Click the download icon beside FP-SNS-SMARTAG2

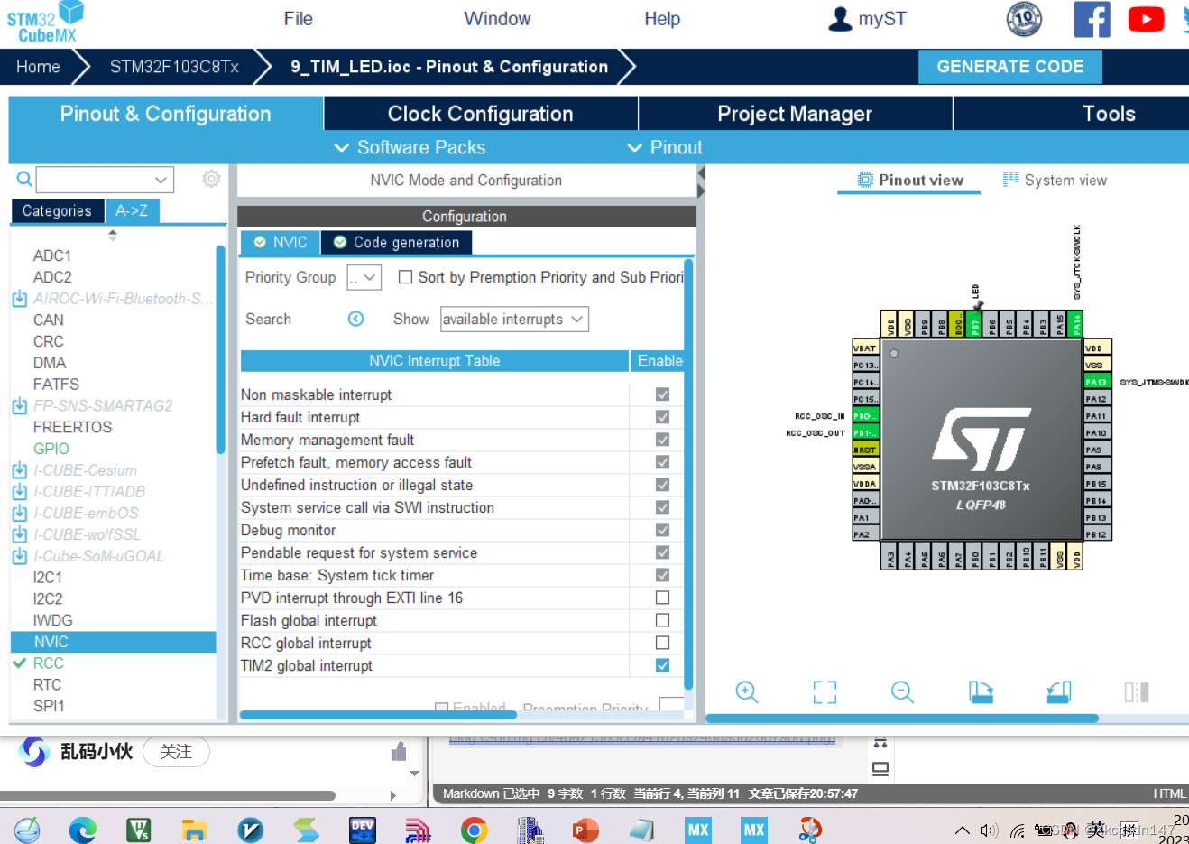[x=20, y=406]
